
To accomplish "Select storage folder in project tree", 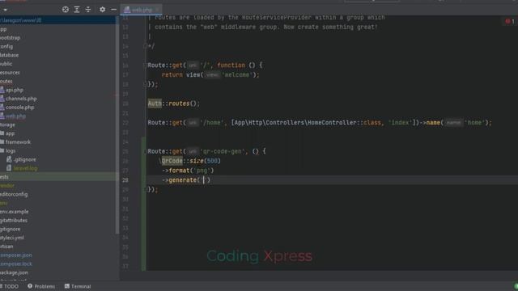I will click(x=7, y=124).
